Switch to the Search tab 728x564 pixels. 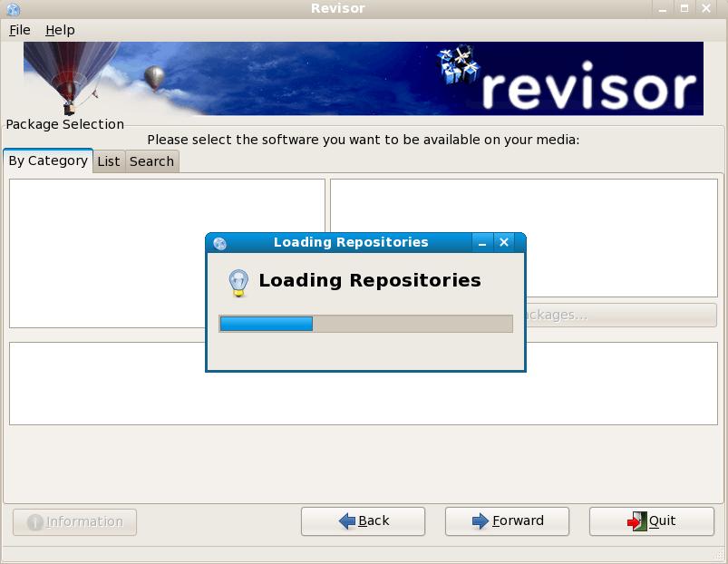tap(151, 161)
